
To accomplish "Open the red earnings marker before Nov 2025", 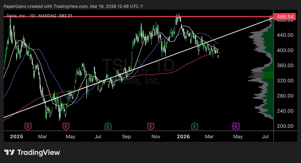I will coord(150,126).
